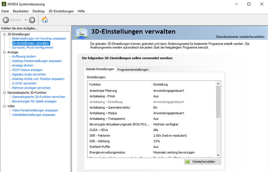The height and width of the screenshot is (172, 268).
Task: Select 3D-Einstellungen verwalten in tree
Action: click(31, 43)
